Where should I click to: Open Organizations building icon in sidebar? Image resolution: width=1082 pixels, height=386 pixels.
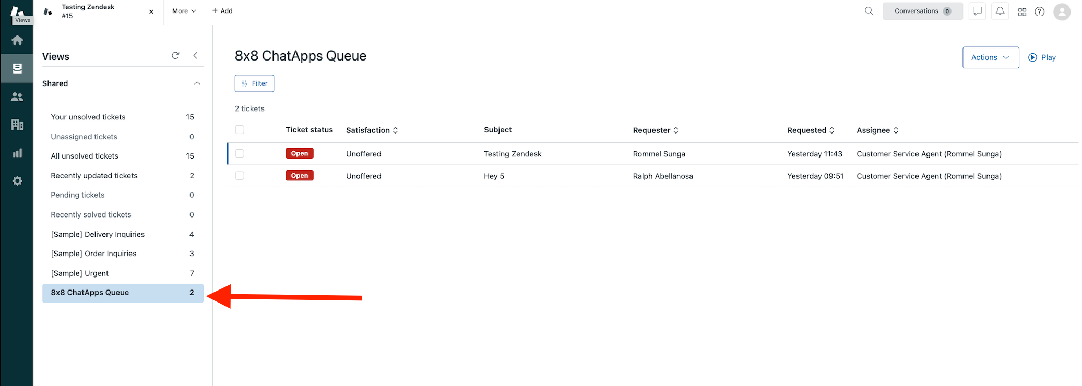[x=17, y=125]
